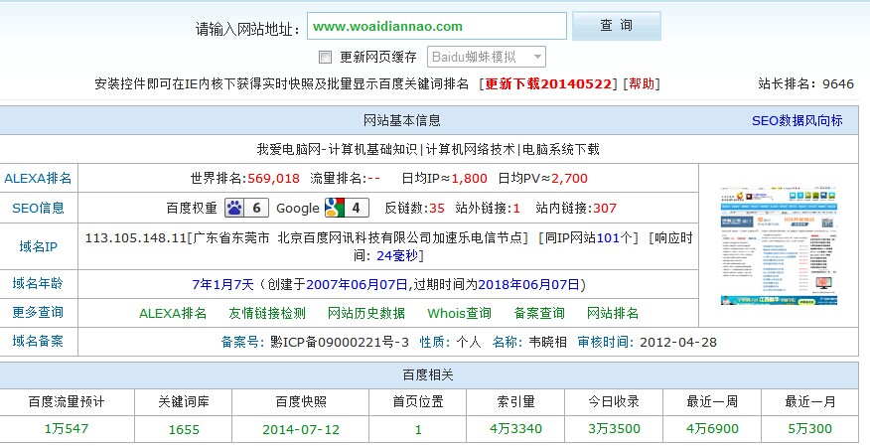
Task: Click the last week value 4万6900
Action: pyautogui.click(x=712, y=429)
